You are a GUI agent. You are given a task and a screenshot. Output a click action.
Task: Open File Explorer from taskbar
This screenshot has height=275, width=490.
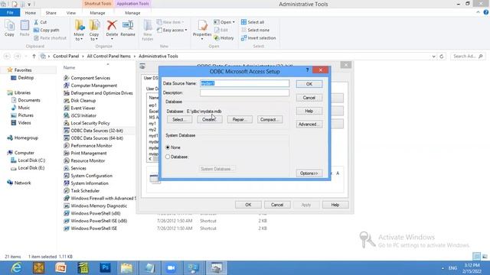[127, 268]
